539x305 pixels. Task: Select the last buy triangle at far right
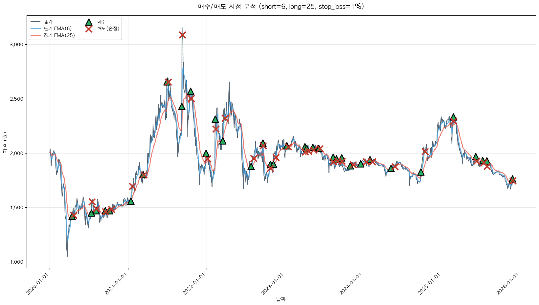click(512, 179)
